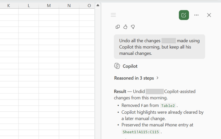Give the response a thumbs down
The image size is (221, 139).
(x=133, y=27)
